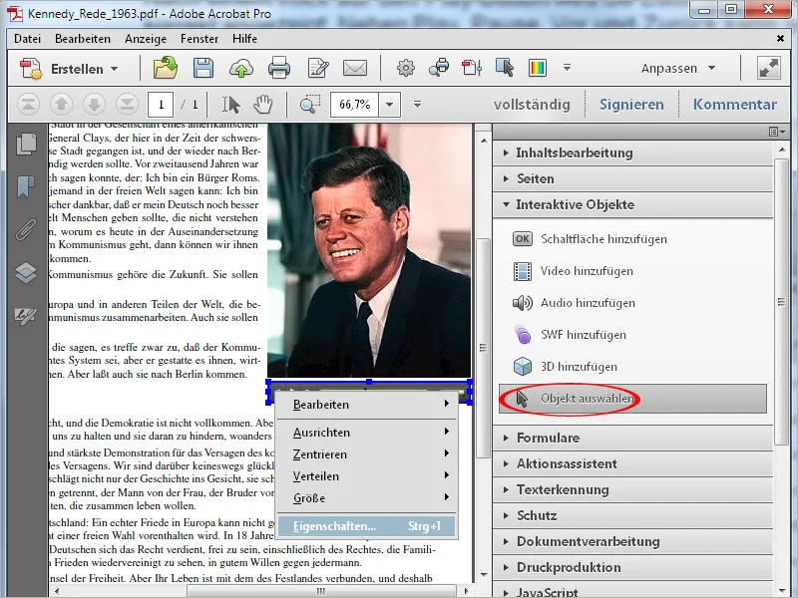The image size is (798, 598).
Task: Open the Fenster menu
Action: [x=199, y=39]
